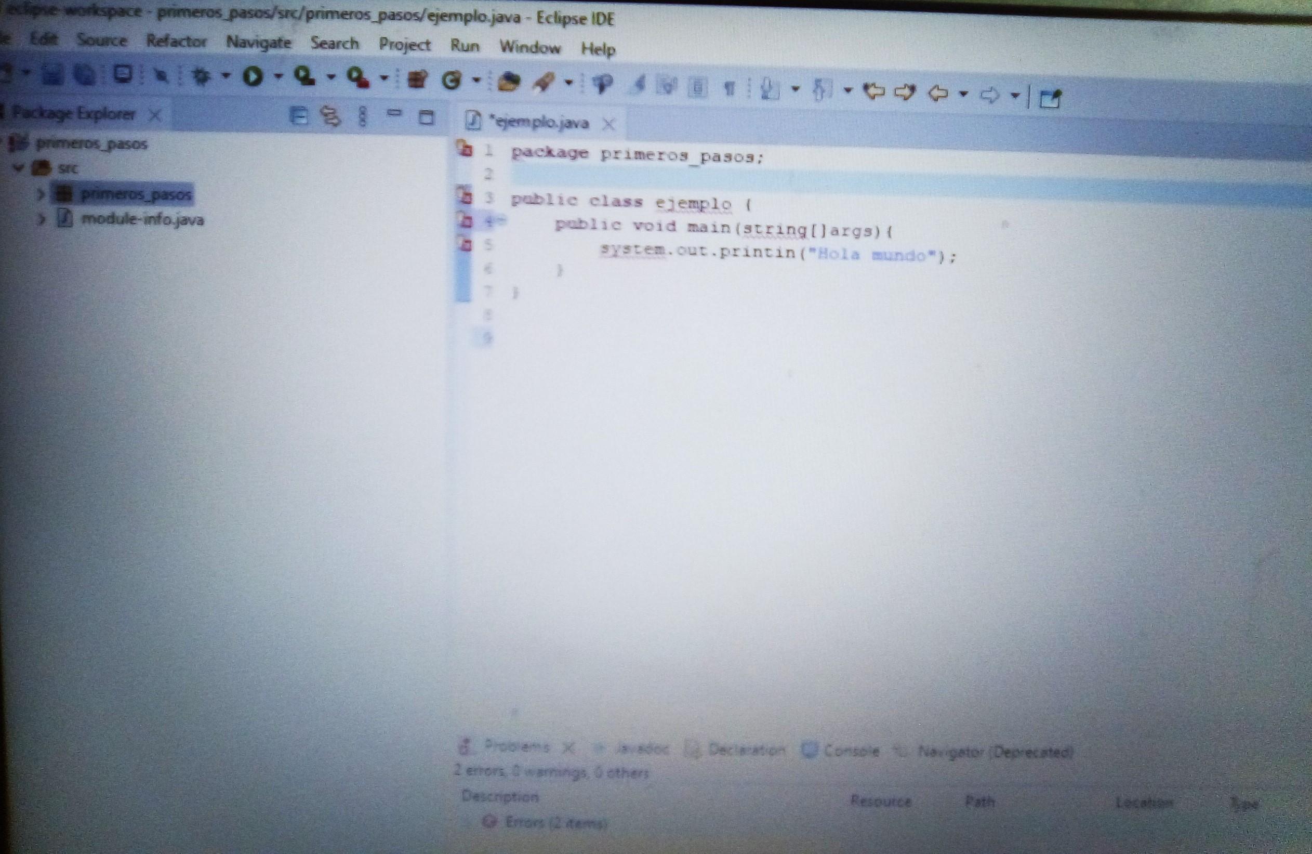Click the Forward navigation arrow
Viewport: 1312px width, 854px height.
pyautogui.click(x=990, y=95)
